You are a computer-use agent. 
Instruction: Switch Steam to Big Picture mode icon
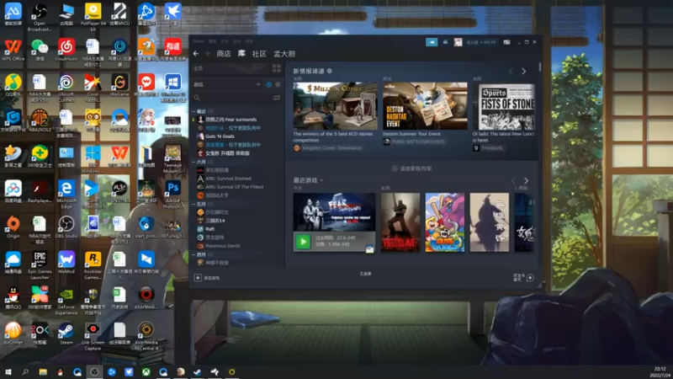[507, 42]
